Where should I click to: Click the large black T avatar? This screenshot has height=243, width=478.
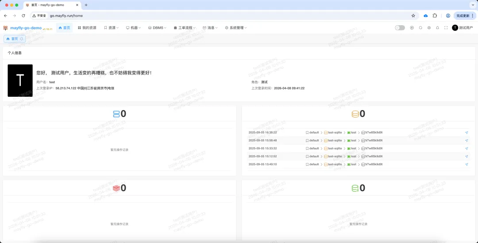point(20,80)
